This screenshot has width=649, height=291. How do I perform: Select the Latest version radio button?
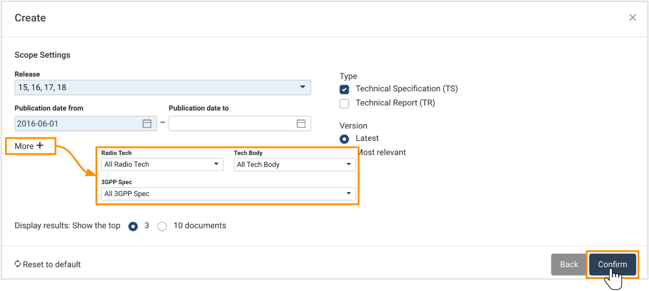point(344,139)
